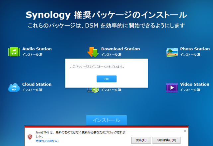This screenshot has height=146, width=213.
Task: Click インストール済 under Audio Station
Action: coord(32,55)
